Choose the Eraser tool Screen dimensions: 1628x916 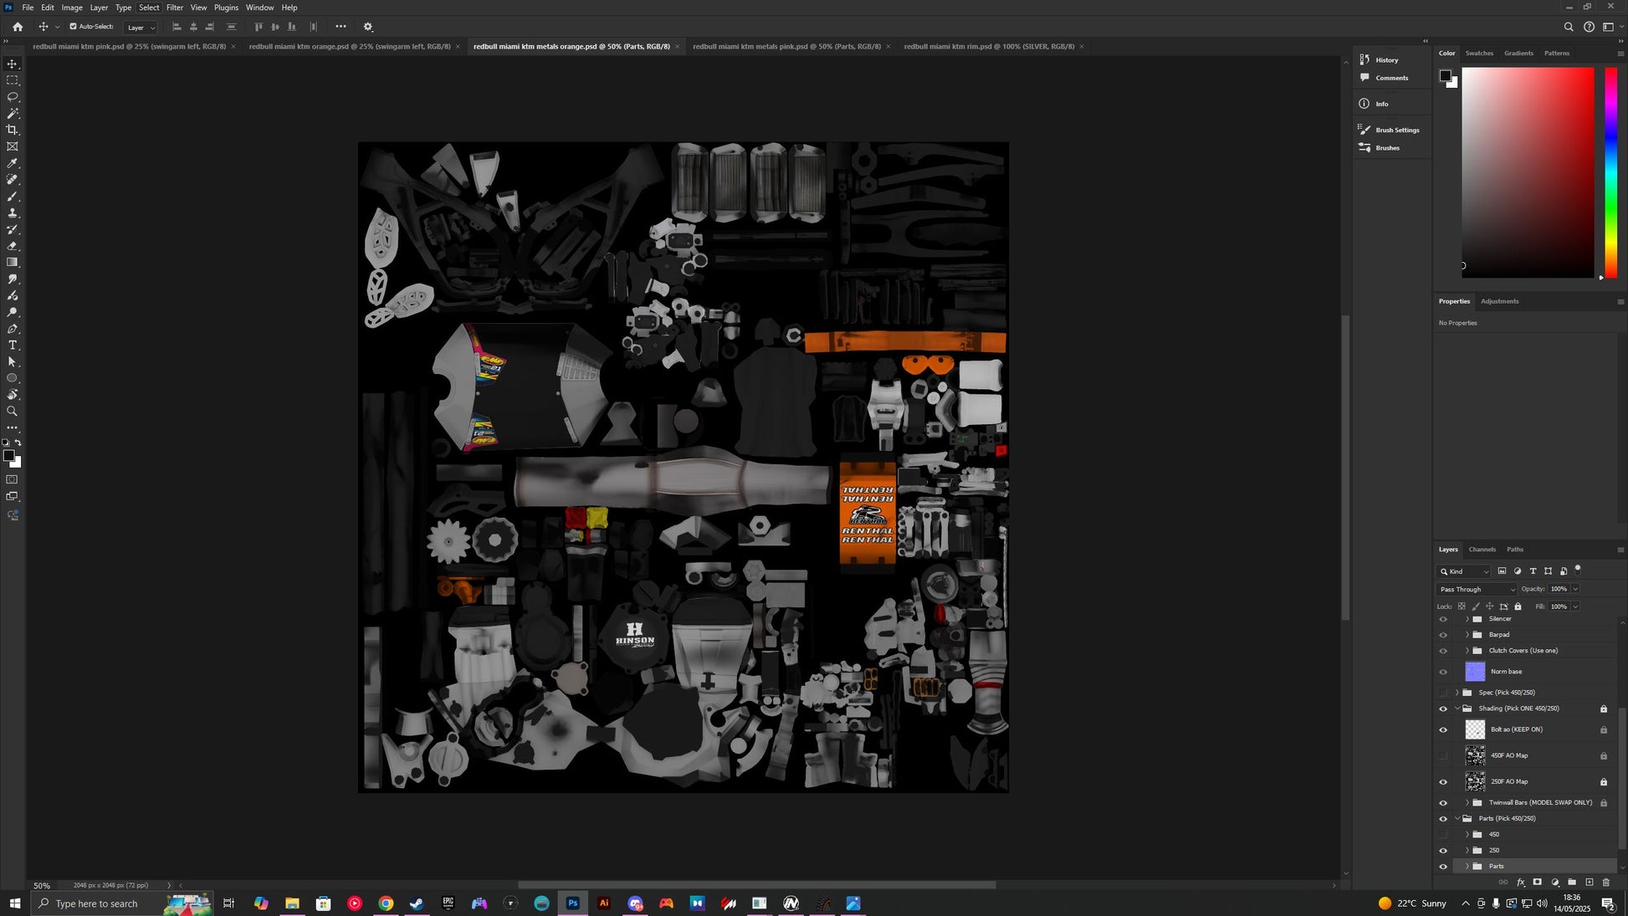(x=13, y=246)
